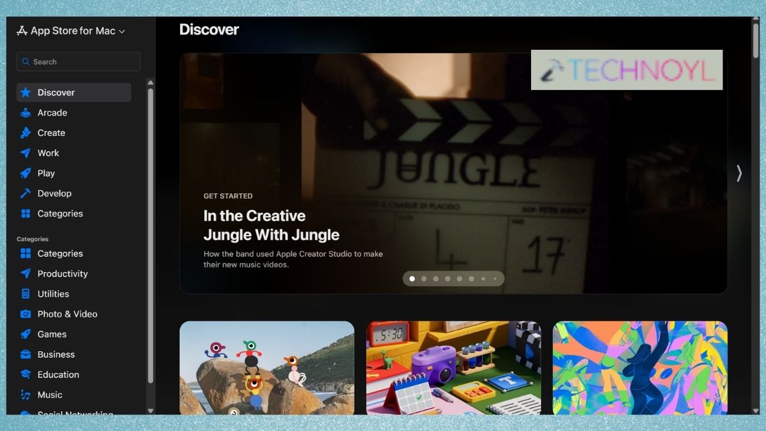This screenshot has width=766, height=431.
Task: Select the Play rocket icon
Action: coord(26,173)
